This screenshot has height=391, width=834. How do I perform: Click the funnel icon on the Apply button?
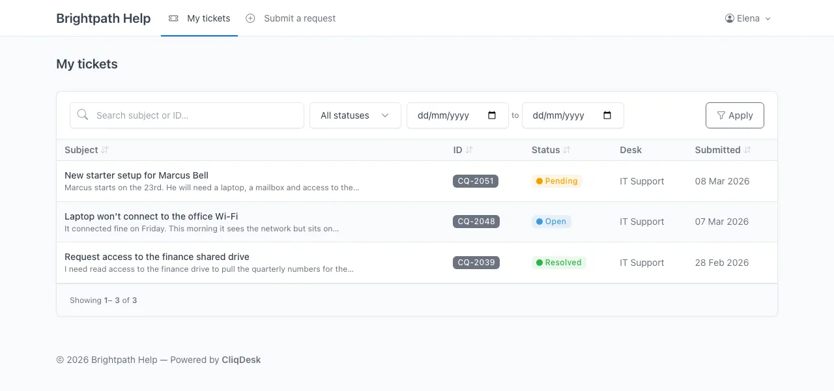click(x=721, y=115)
